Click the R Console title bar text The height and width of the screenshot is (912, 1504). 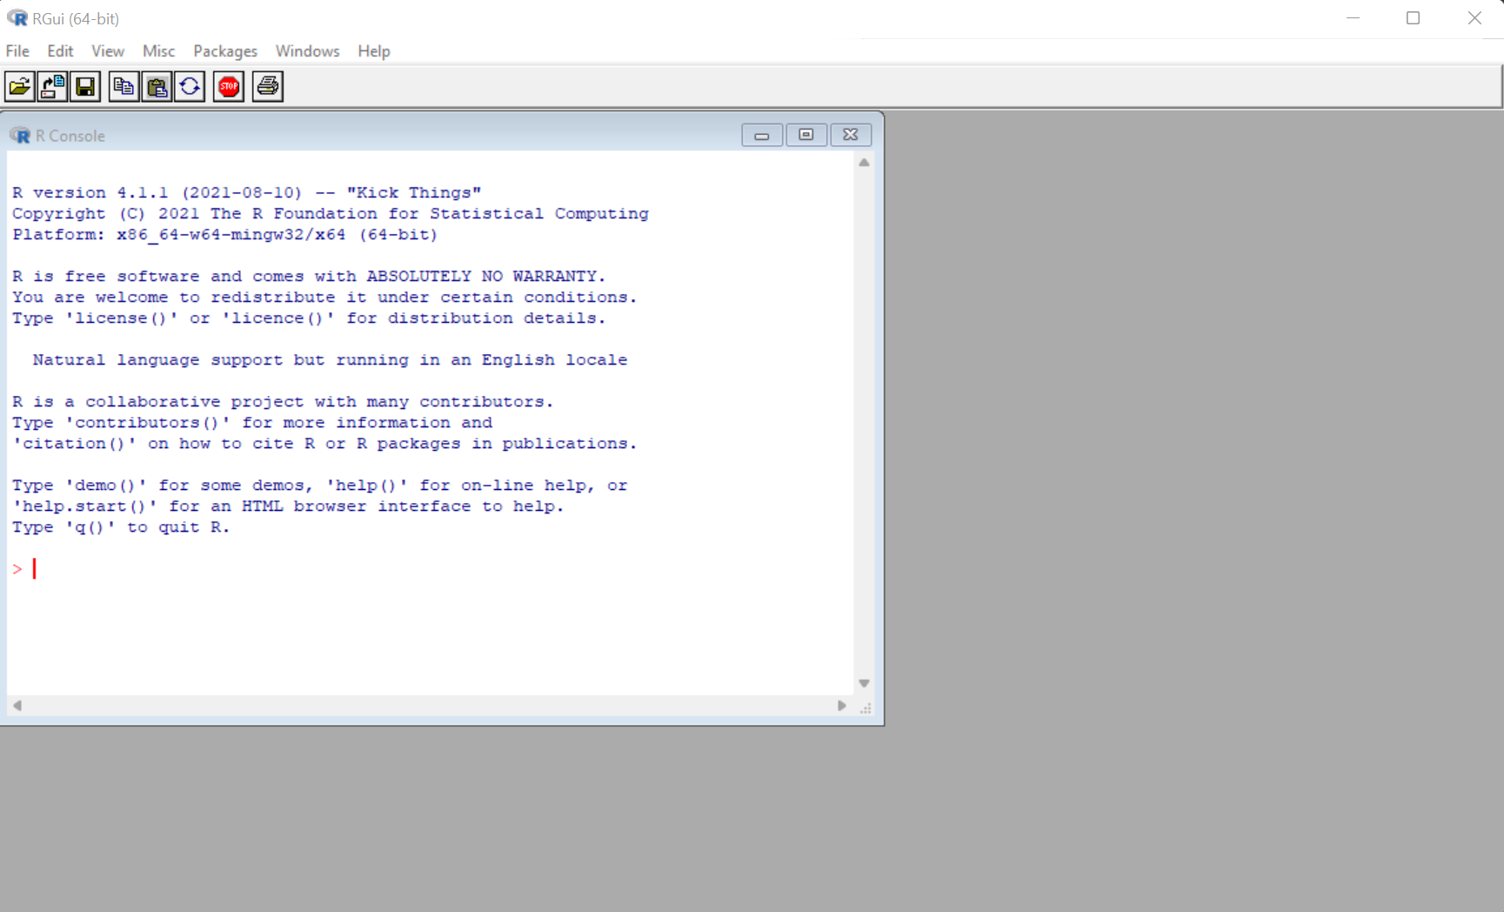70,136
